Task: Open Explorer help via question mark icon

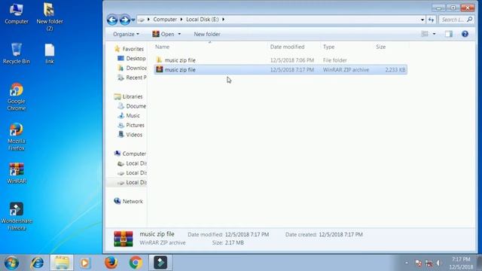Action: coord(465,34)
